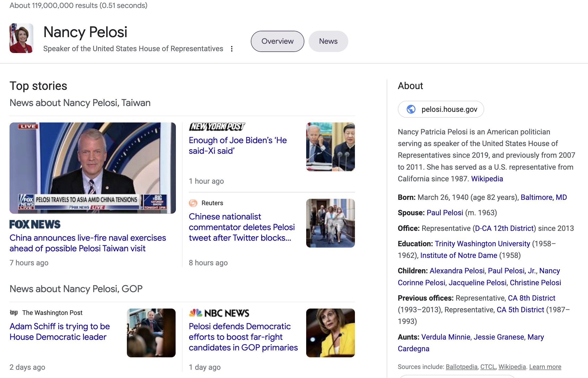Click Nancy Pelosi's profile photo
Image resolution: width=588 pixels, height=378 pixels.
tap(21, 38)
